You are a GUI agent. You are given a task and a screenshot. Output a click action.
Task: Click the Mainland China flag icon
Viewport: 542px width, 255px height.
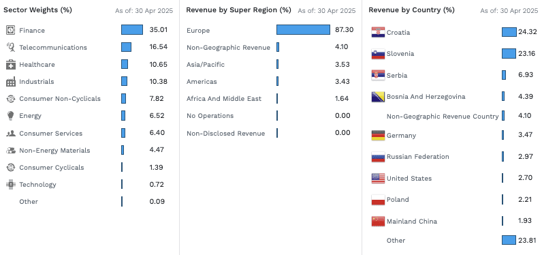378,222
